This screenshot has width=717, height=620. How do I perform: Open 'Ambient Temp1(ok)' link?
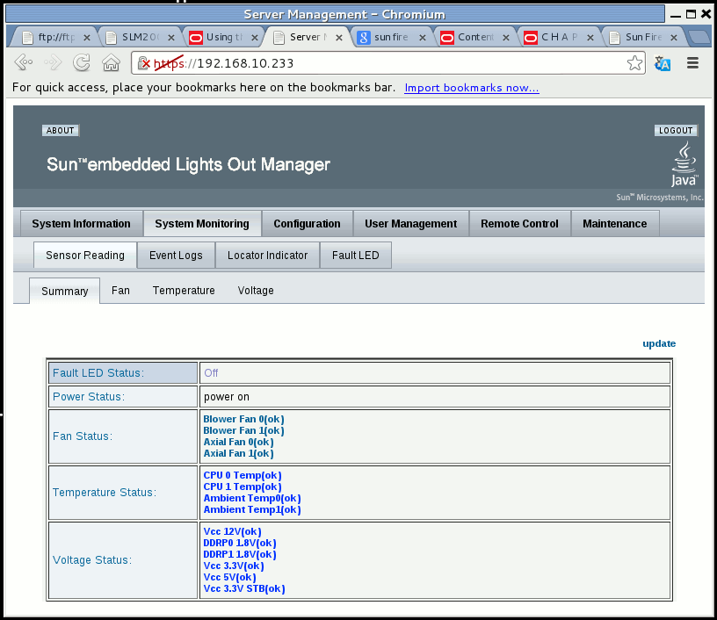coord(252,509)
